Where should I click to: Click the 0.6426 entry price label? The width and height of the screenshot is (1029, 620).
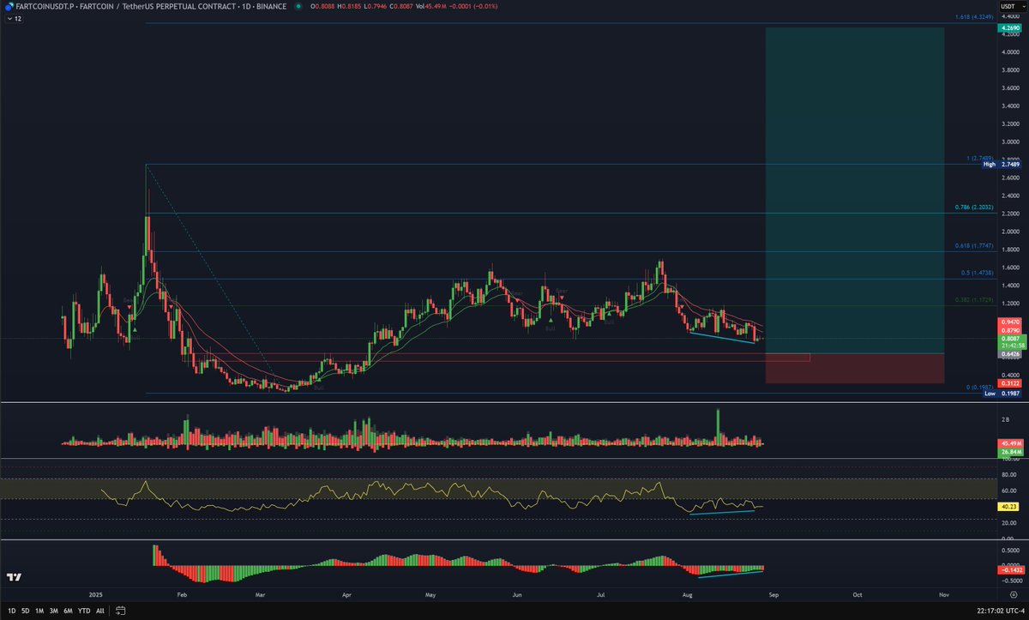coord(1009,353)
